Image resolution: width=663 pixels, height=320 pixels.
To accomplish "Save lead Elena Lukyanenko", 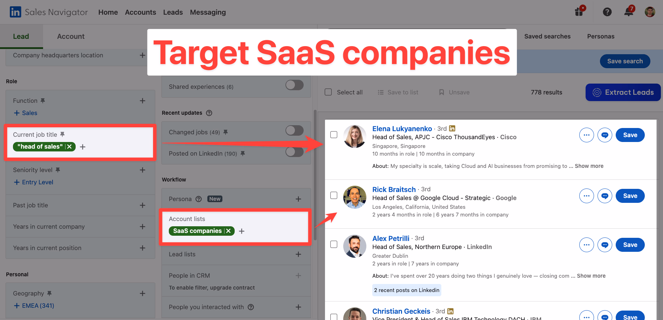I will pyautogui.click(x=630, y=135).
